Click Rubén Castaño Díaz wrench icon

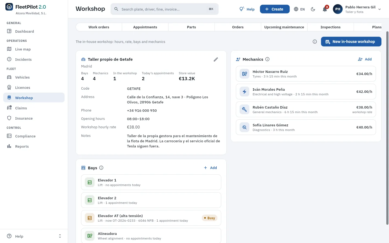pyautogui.click(x=244, y=109)
